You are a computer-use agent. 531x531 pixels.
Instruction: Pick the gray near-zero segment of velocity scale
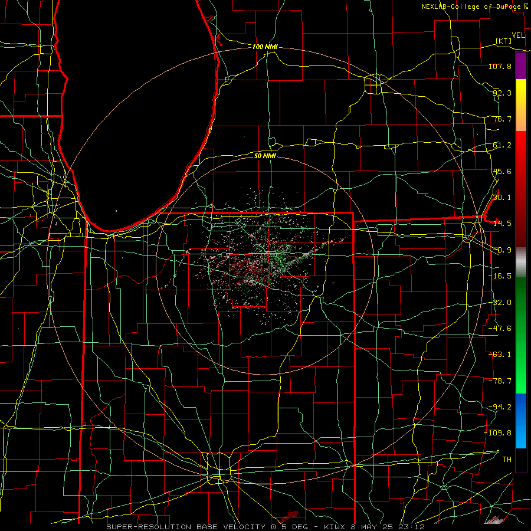(x=521, y=263)
